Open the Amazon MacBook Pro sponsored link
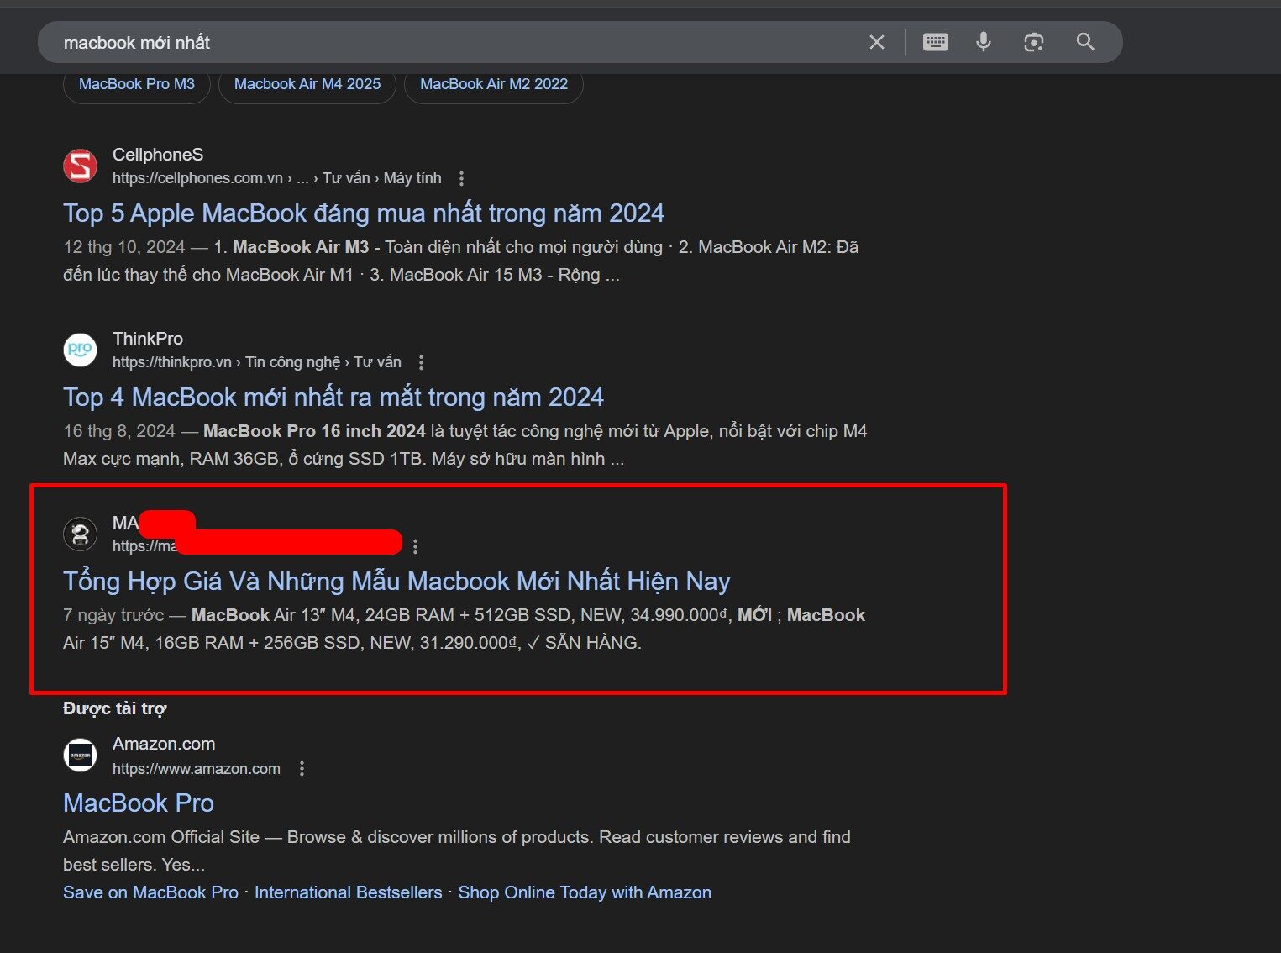Image resolution: width=1281 pixels, height=953 pixels. pyautogui.click(x=139, y=803)
